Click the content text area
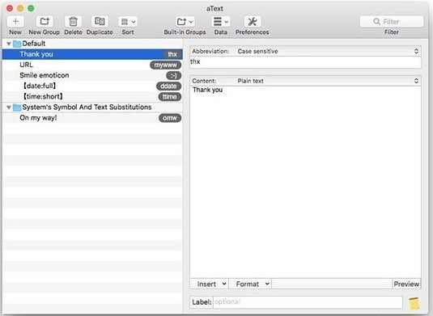Screen dimensions: 433x316 point(305,182)
